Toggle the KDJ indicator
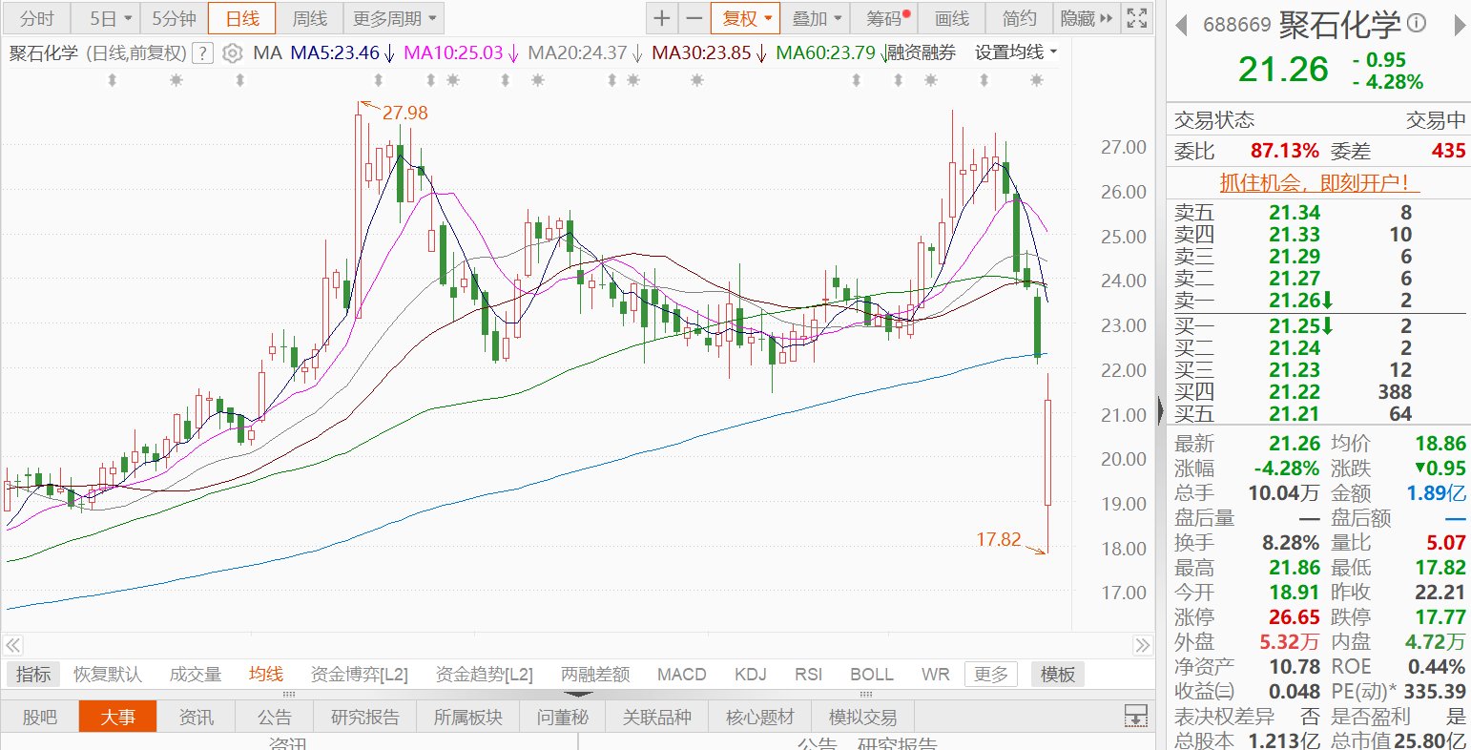 (x=750, y=675)
